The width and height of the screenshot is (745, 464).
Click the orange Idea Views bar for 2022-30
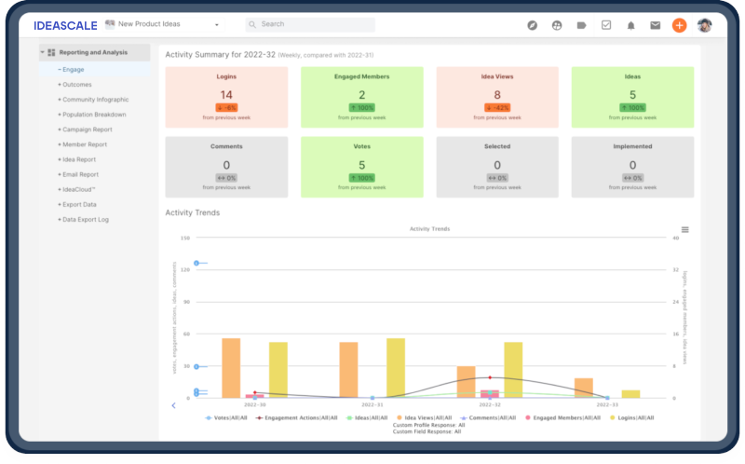231,368
